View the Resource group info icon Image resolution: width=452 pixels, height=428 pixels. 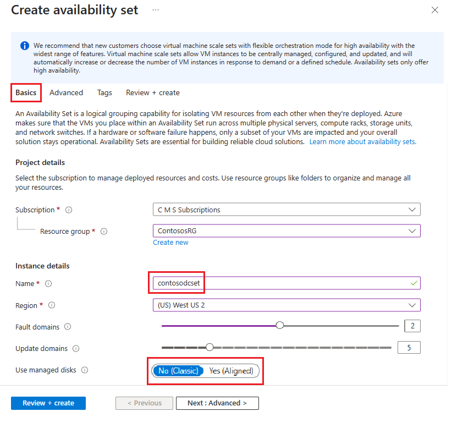[104, 231]
